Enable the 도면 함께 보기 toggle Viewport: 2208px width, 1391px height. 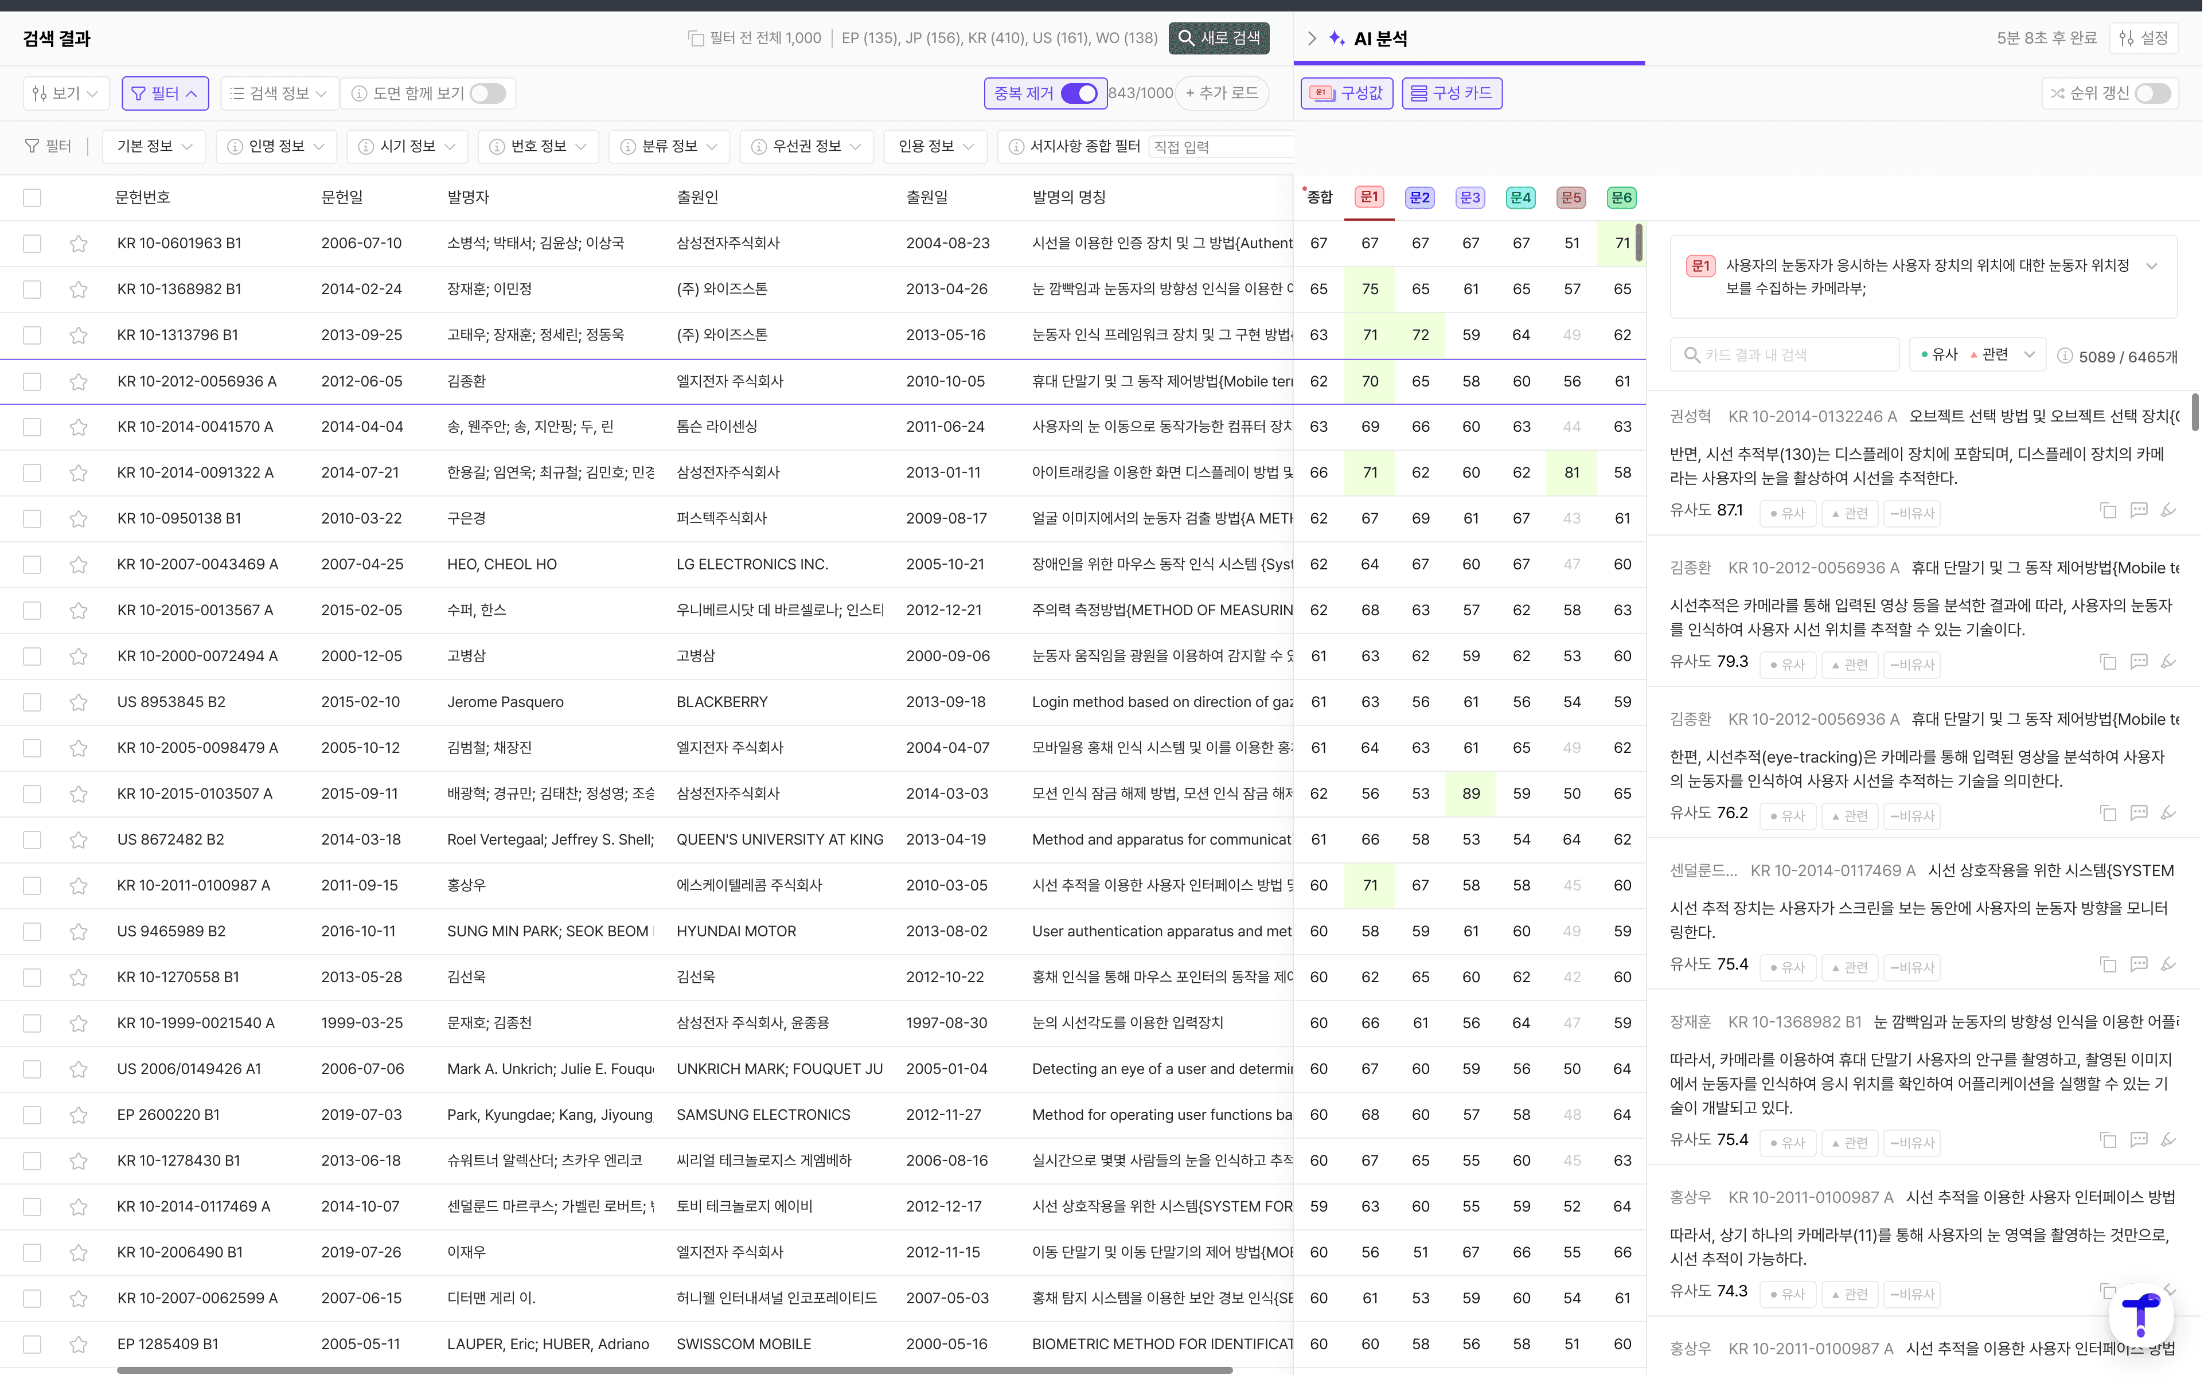488,93
